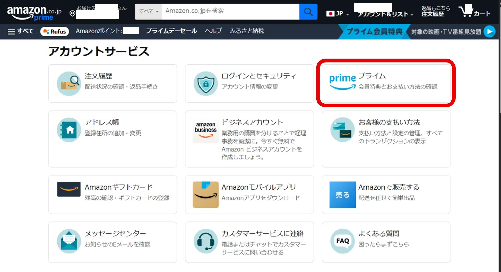Click text 残高の確認・ギフトカードの登録
The image size is (501, 272).
pos(127,198)
